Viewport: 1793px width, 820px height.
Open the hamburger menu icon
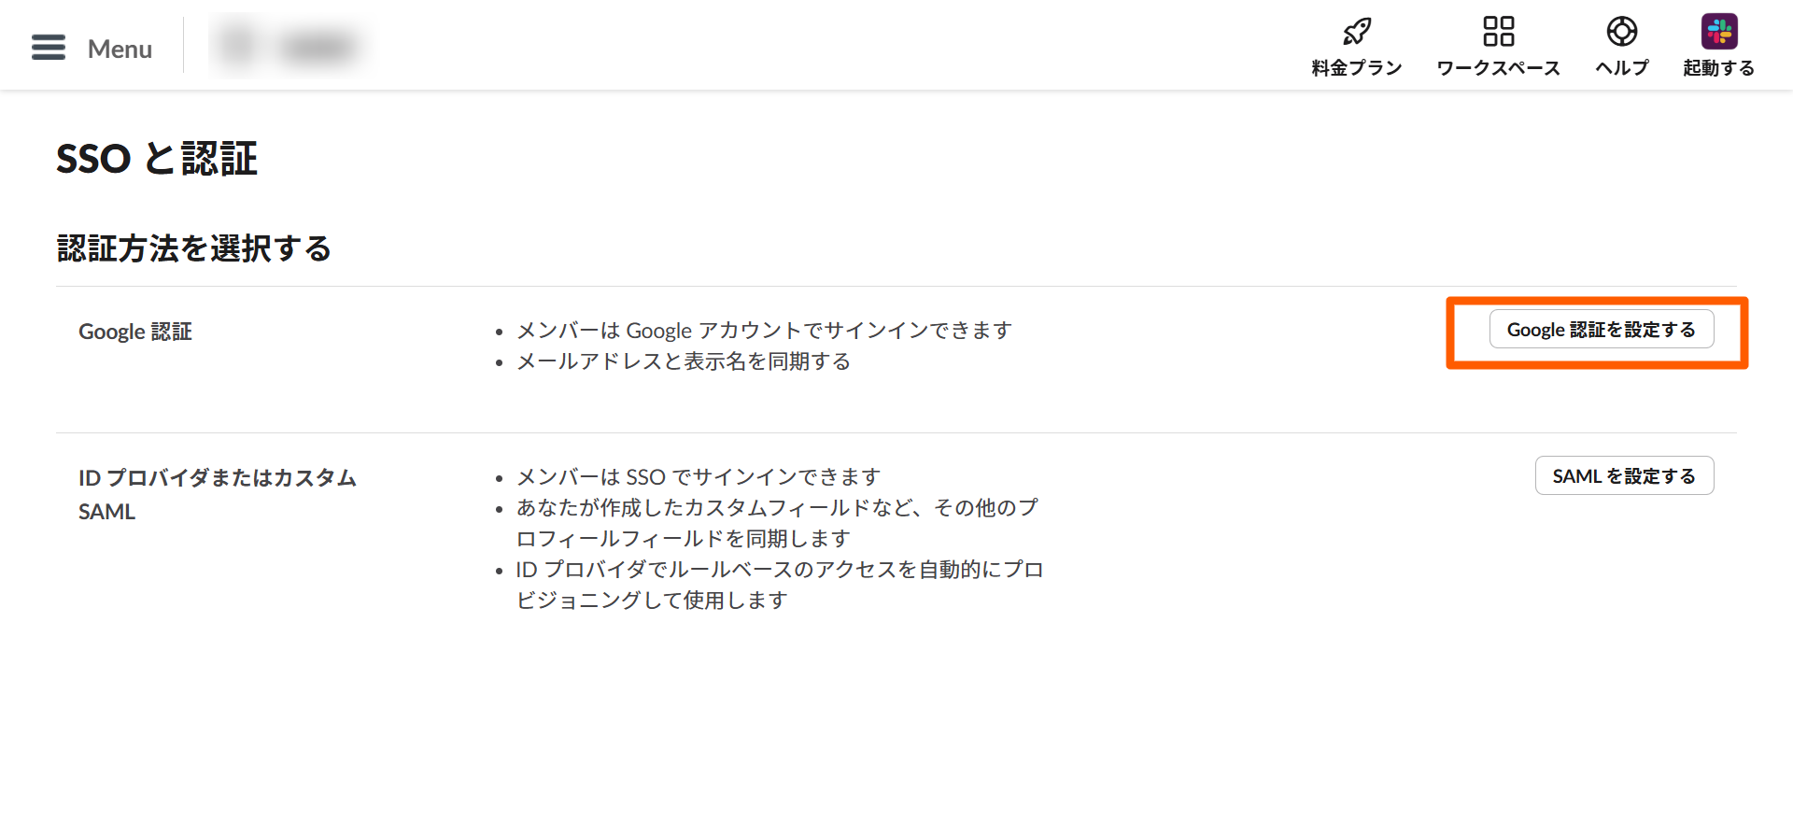(x=49, y=48)
